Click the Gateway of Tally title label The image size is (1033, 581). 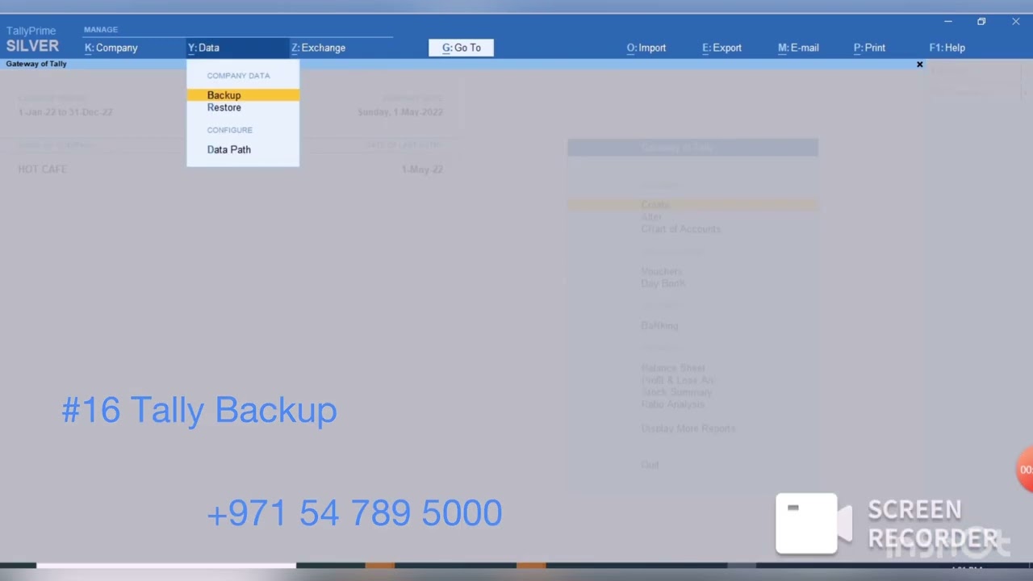[36, 64]
